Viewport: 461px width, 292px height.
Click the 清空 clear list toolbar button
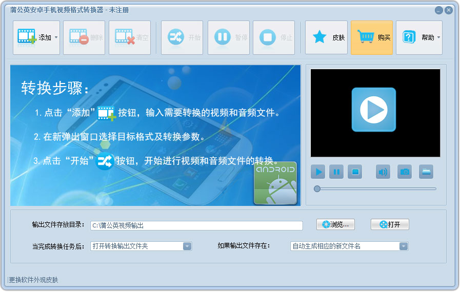pyautogui.click(x=129, y=37)
